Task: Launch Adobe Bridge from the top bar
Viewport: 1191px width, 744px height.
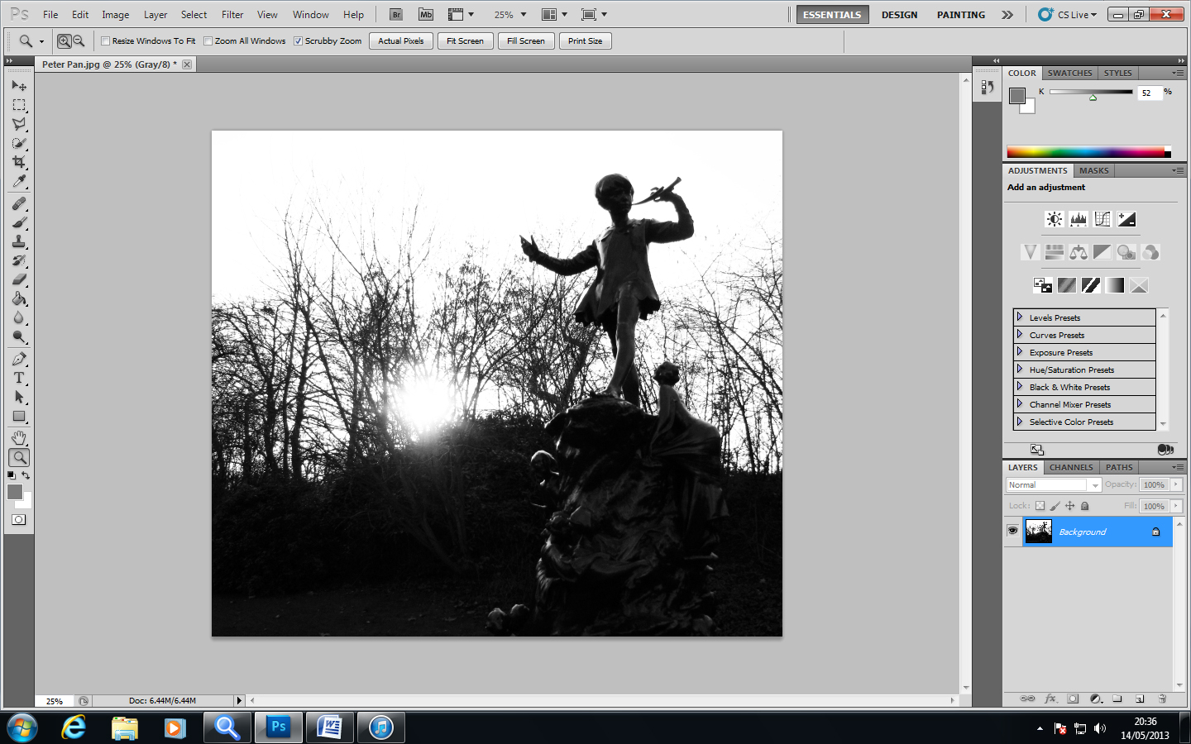Action: click(x=396, y=15)
